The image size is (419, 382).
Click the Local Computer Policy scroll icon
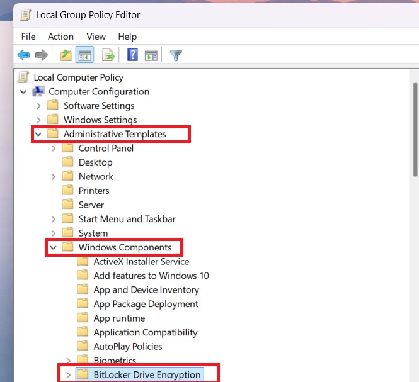23,77
